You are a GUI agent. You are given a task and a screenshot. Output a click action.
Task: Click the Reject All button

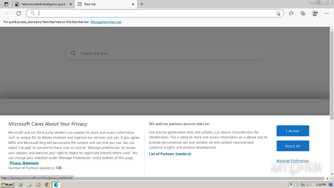pyautogui.click(x=293, y=146)
